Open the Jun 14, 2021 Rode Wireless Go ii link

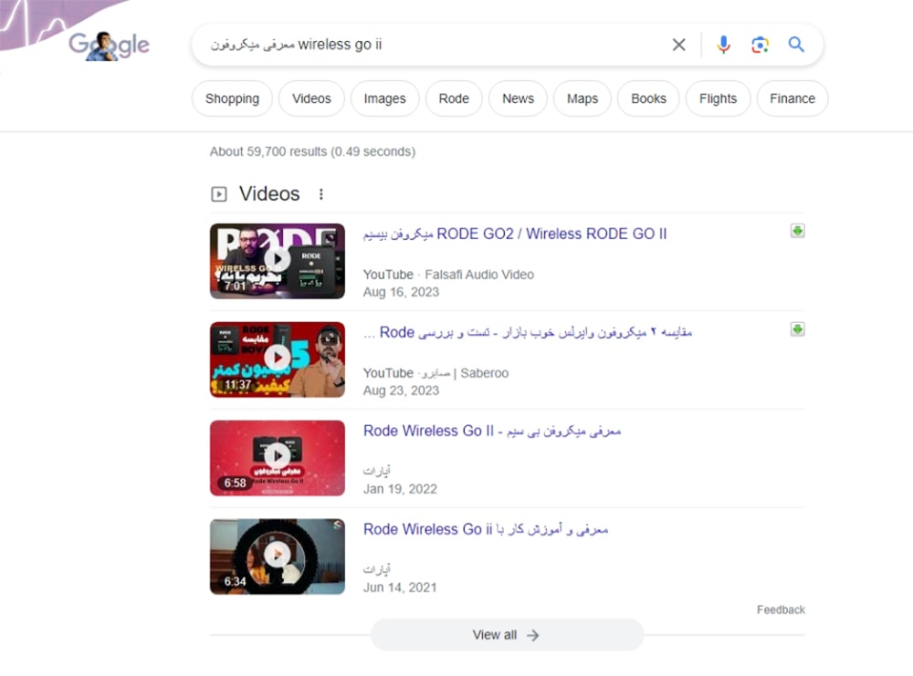486,529
